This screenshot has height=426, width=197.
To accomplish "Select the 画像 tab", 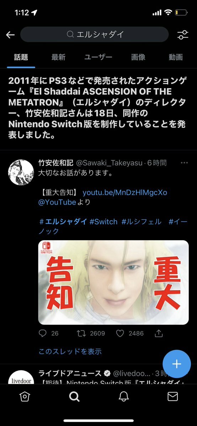I will [x=138, y=57].
